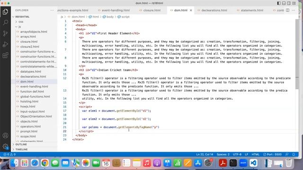Open the Explorer view in activity bar
The height and width of the screenshot is (170, 303).
[x=5, y=12]
